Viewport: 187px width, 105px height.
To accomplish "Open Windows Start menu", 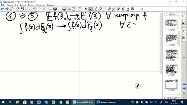I will [3, 102].
